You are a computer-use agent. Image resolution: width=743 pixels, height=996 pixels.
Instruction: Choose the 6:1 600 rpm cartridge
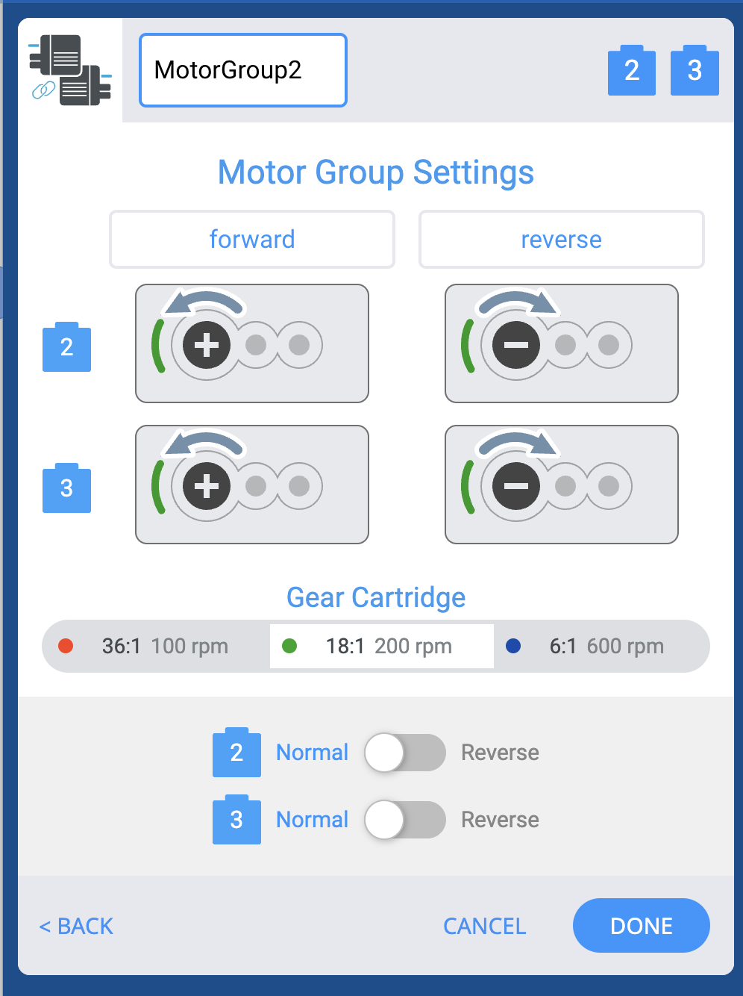pyautogui.click(x=601, y=646)
